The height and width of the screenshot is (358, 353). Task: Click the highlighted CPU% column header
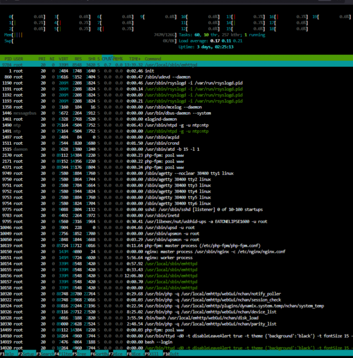click(107, 59)
